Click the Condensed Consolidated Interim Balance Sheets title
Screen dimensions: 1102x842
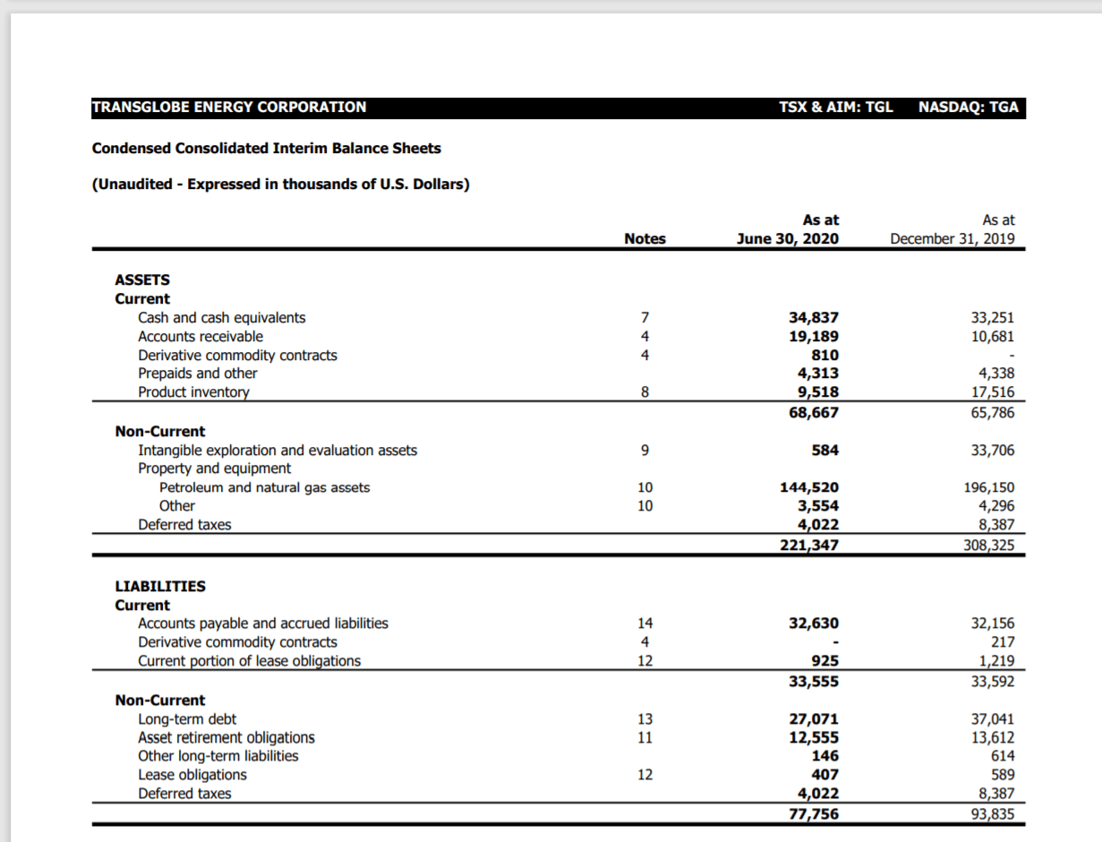267,148
